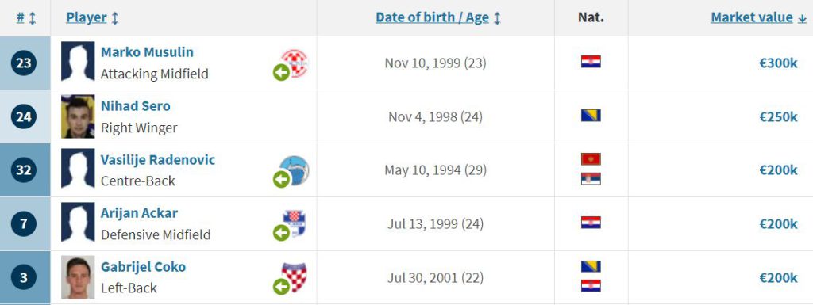This screenshot has width=813, height=305.
Task: Click Marko Musulin's former club crest
Action: click(295, 63)
